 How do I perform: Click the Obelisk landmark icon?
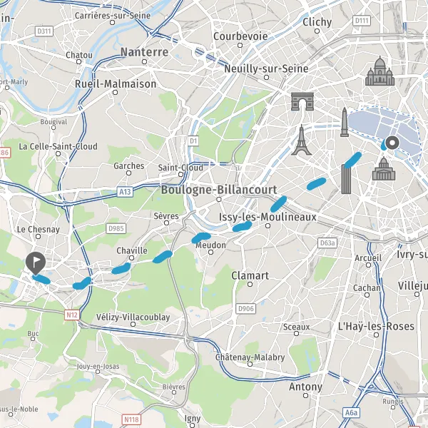pyautogui.click(x=345, y=122)
